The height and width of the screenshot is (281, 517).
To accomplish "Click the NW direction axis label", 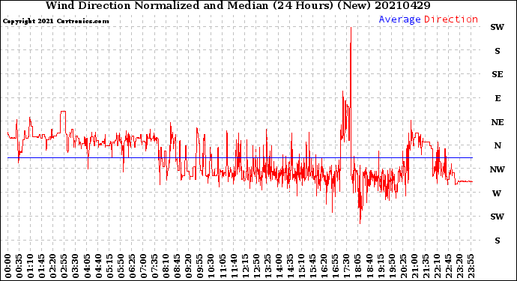I will (498, 169).
